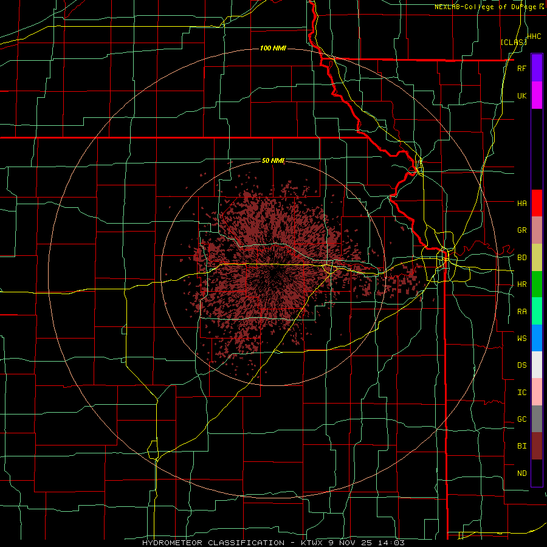
Task: Click the HHC product label
Action: (534, 36)
